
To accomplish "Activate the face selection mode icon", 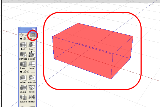I will [33, 35].
